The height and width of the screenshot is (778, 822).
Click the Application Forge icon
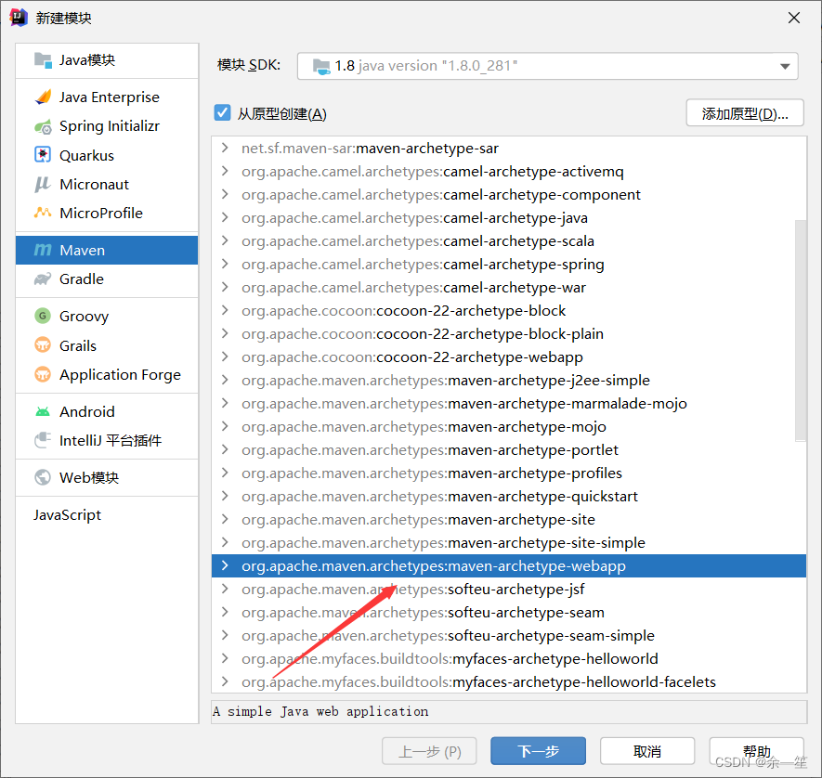pyautogui.click(x=43, y=374)
